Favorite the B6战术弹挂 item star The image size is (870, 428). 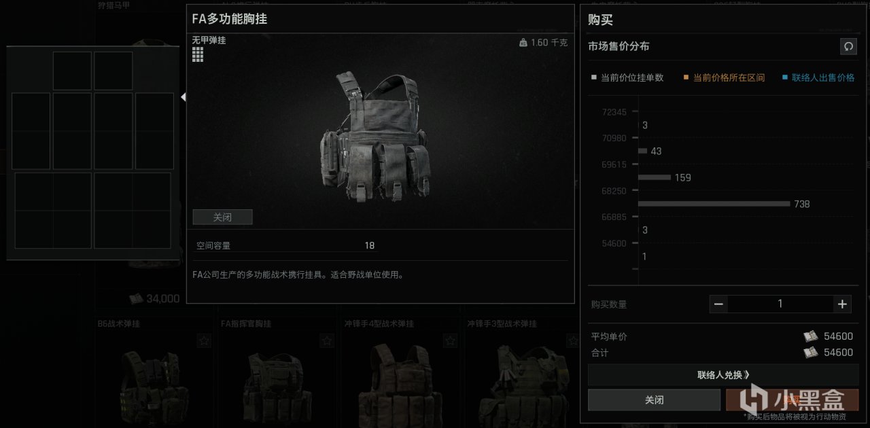tap(204, 340)
